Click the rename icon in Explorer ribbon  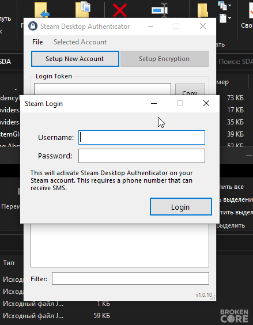click(160, 10)
